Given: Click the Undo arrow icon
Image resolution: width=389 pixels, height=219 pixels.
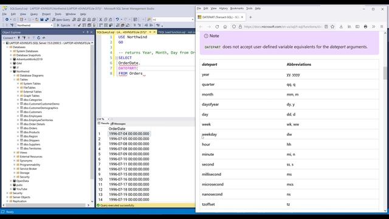Looking at the screenshot, I should point(117,19).
